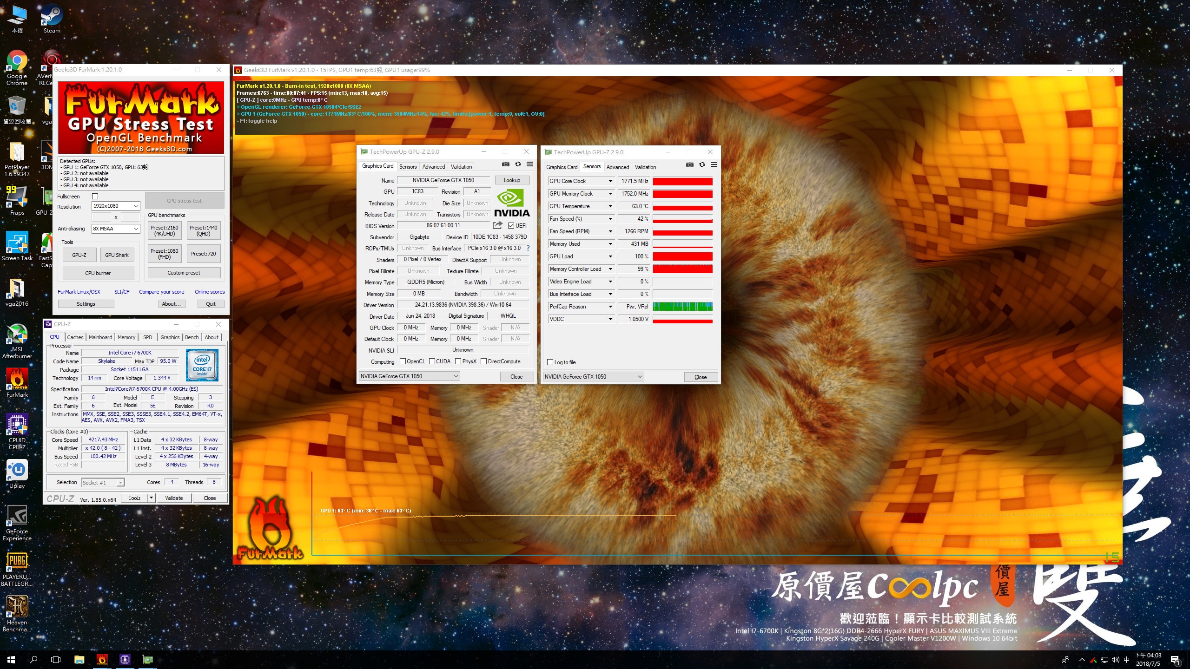
Task: Open Heaven Benchmark shortcut
Action: click(x=17, y=614)
